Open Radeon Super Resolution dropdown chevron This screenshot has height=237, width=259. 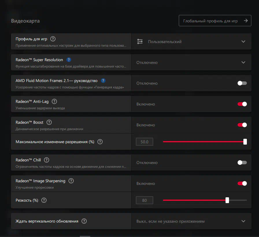point(243,62)
